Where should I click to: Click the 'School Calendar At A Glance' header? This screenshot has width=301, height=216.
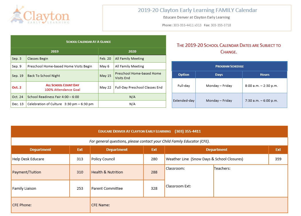[x=88, y=42]
